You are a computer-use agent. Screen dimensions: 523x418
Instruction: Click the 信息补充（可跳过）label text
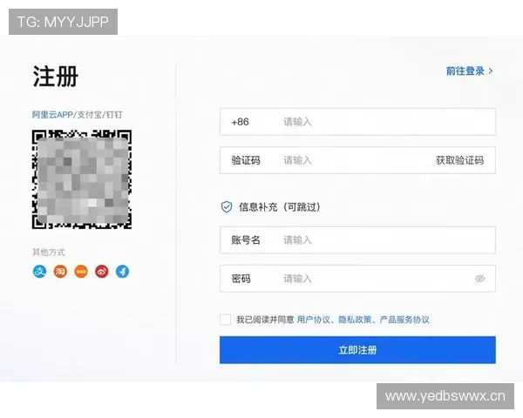[280, 207]
